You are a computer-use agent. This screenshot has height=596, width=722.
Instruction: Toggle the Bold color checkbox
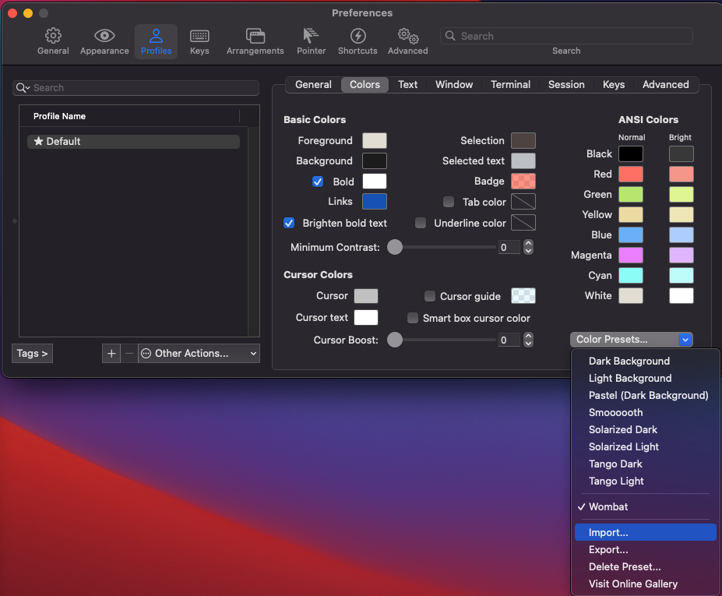(318, 182)
